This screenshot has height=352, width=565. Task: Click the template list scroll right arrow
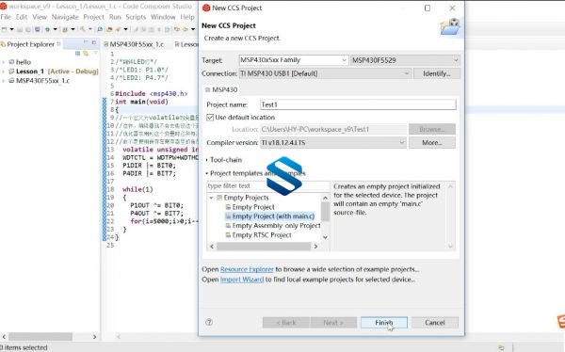[x=316, y=247]
